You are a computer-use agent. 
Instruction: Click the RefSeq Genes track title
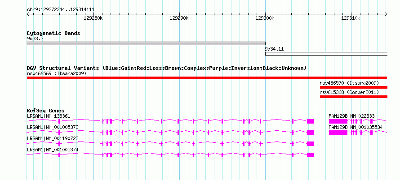[x=46, y=111]
